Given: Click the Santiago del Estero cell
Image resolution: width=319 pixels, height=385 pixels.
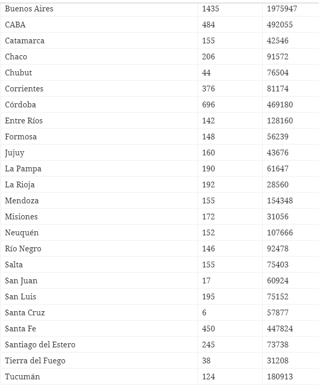Looking at the screenshot, I should point(40,345).
